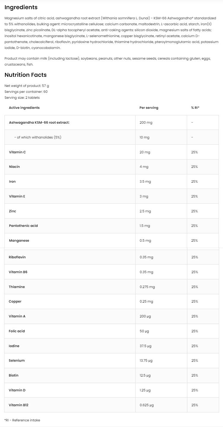Click the Serving size: 2 tablets line
The image size is (223, 427).
point(22,98)
